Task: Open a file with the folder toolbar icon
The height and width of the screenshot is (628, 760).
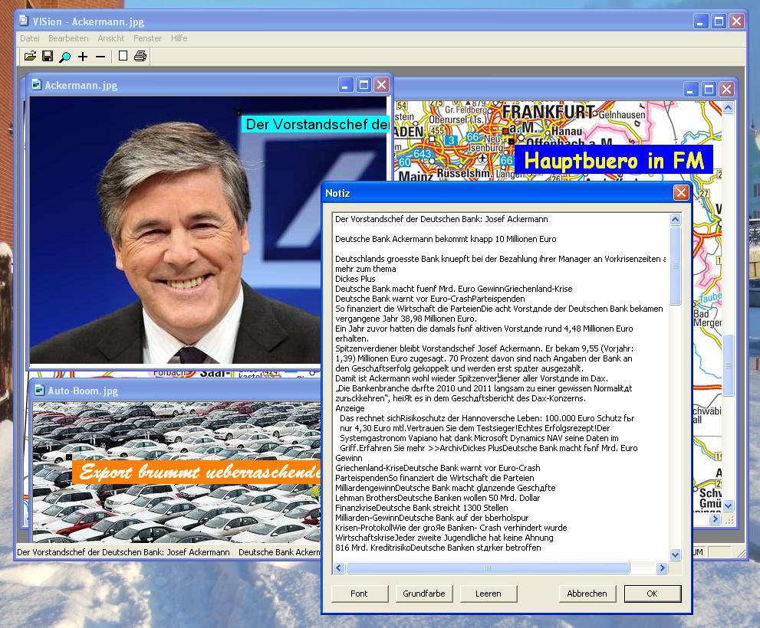Action: (x=30, y=56)
